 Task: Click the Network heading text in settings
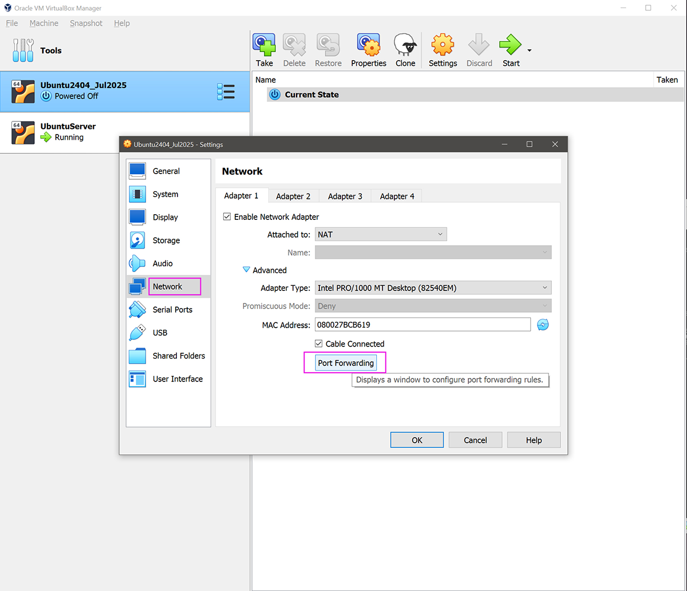click(x=242, y=171)
